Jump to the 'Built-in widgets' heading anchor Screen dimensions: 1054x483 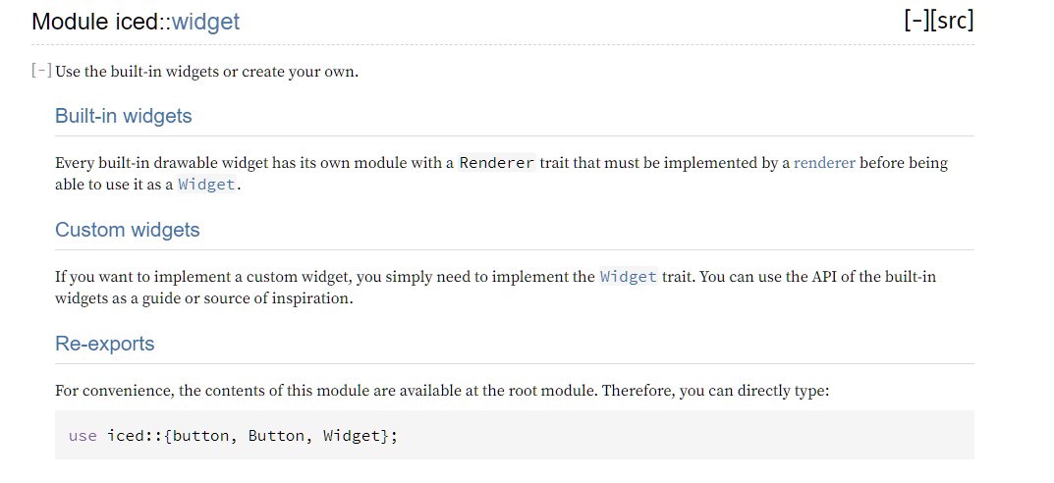pos(124,116)
